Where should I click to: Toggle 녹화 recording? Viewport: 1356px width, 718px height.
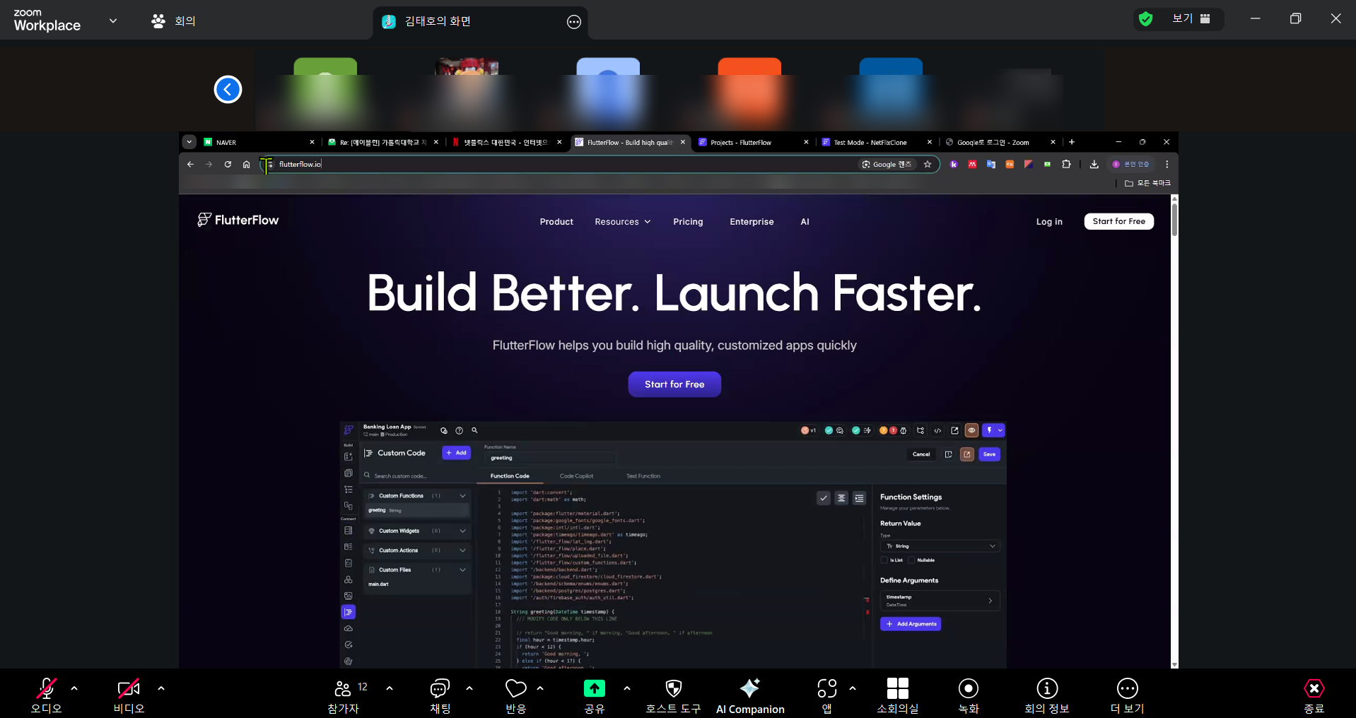click(x=969, y=696)
